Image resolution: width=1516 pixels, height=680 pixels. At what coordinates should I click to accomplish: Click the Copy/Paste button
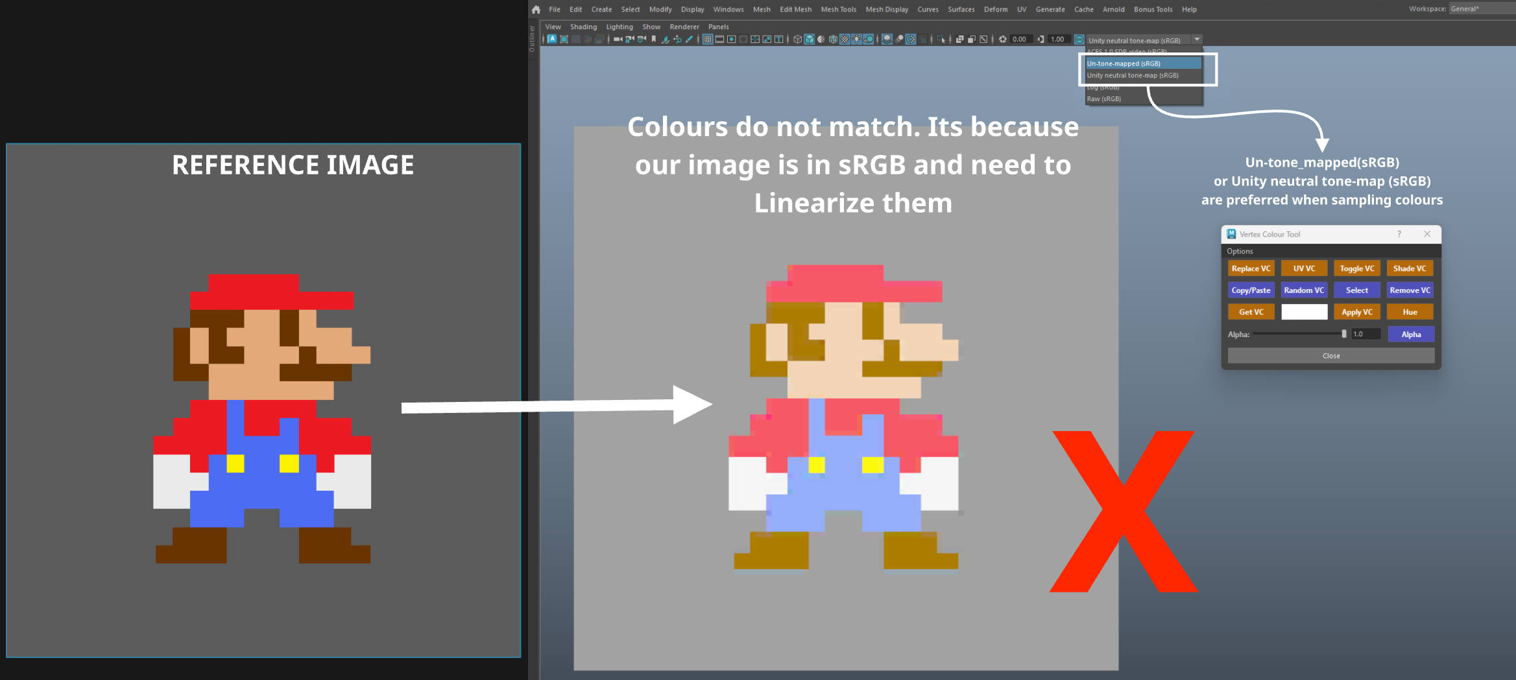1251,290
